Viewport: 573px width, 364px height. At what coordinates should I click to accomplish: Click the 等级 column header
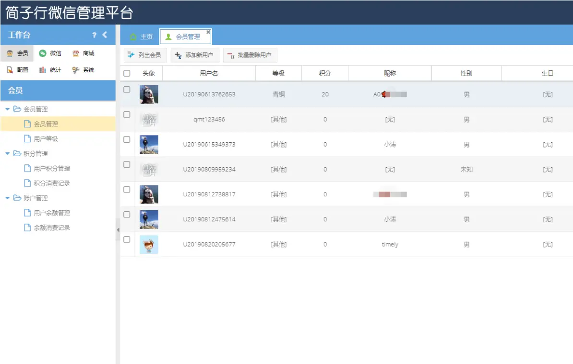(278, 73)
